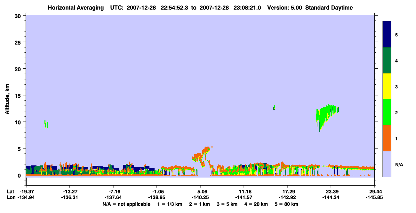Click the orange color bar segment 1

(387, 138)
